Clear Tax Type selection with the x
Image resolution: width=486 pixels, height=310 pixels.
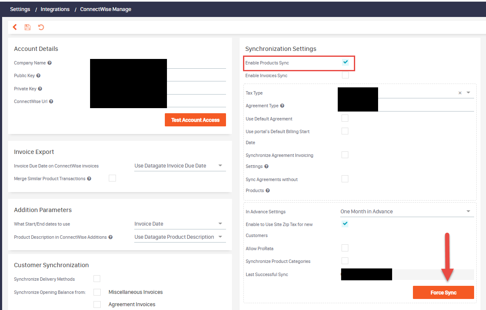[x=460, y=93]
